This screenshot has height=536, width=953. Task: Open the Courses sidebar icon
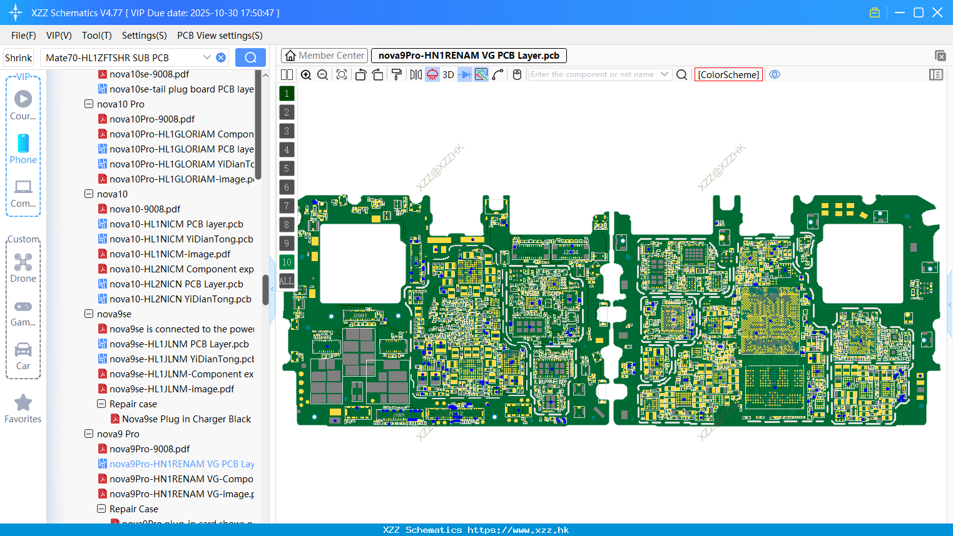[23, 104]
